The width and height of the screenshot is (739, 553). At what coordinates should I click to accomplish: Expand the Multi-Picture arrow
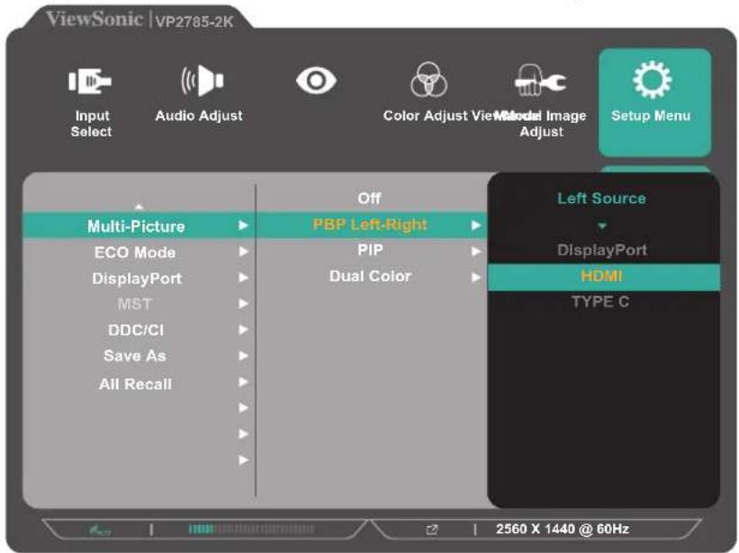click(243, 226)
